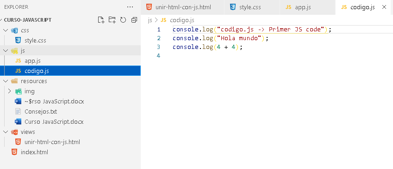Click the 4 + 4 expression in code
Viewport: 393px width, 169px height.
pos(226,47)
